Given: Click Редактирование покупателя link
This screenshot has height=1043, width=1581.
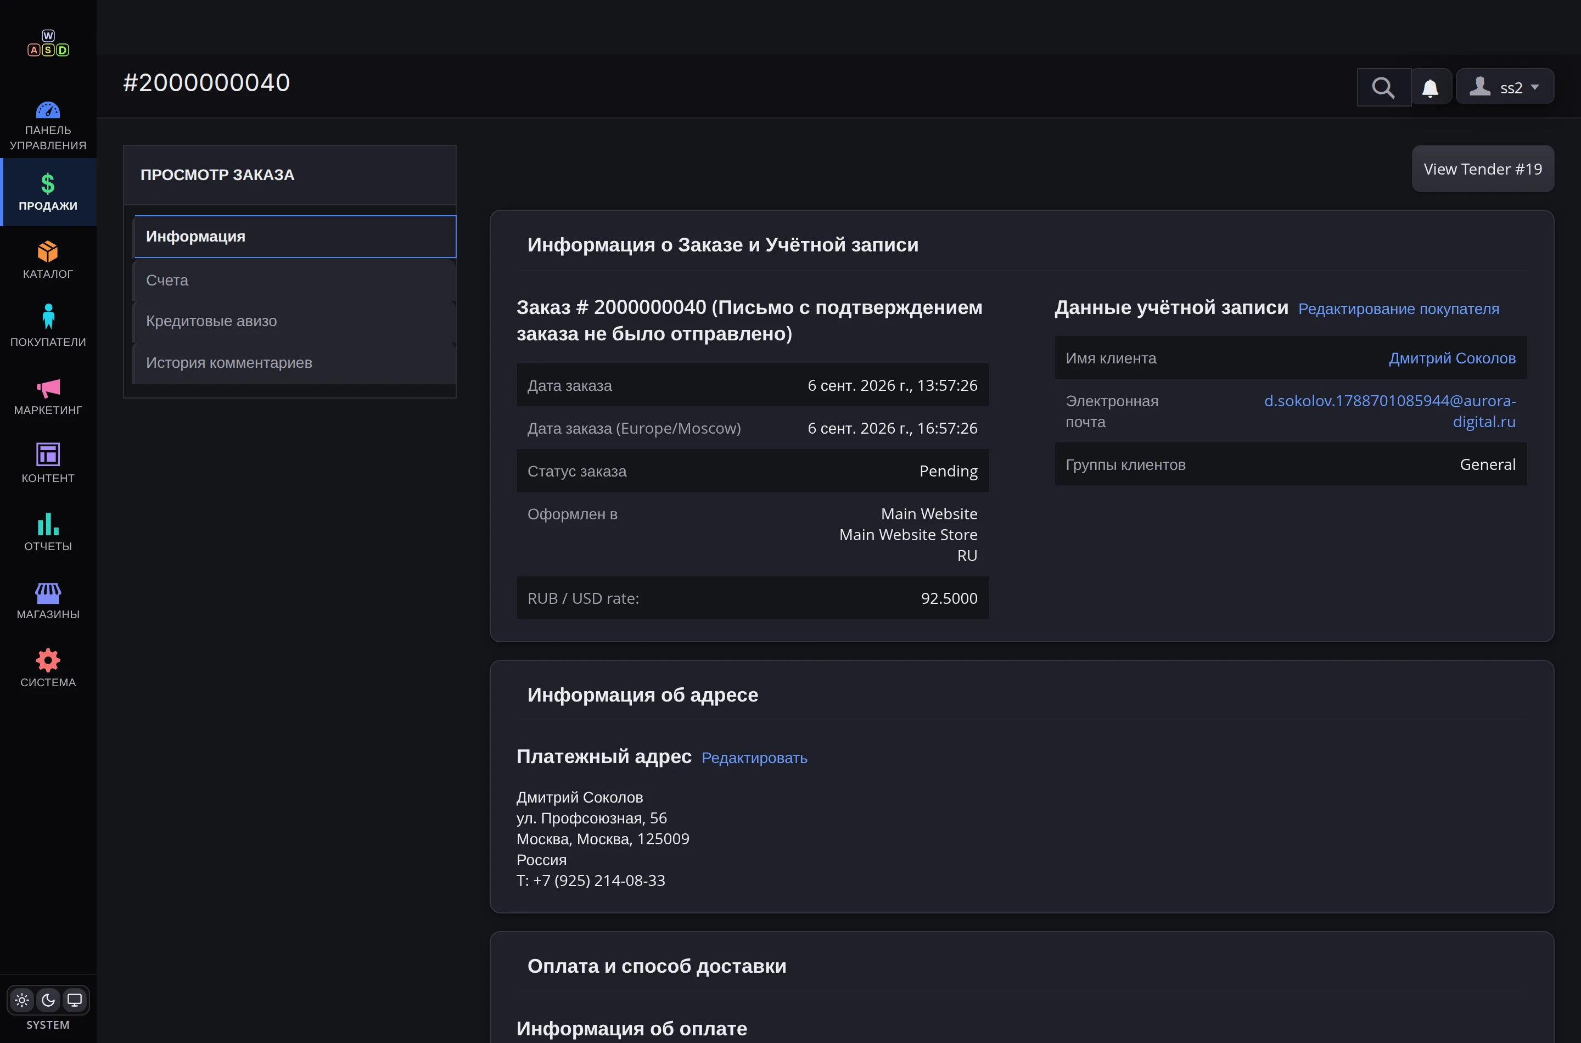Looking at the screenshot, I should (1398, 309).
